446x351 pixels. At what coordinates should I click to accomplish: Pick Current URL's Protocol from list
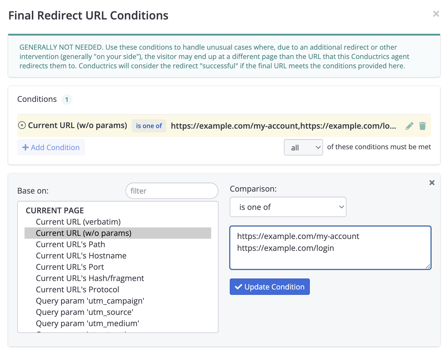pos(78,289)
